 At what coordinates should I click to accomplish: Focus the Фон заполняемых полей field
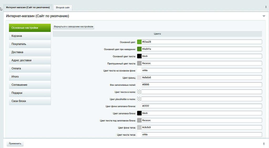pos(202,85)
